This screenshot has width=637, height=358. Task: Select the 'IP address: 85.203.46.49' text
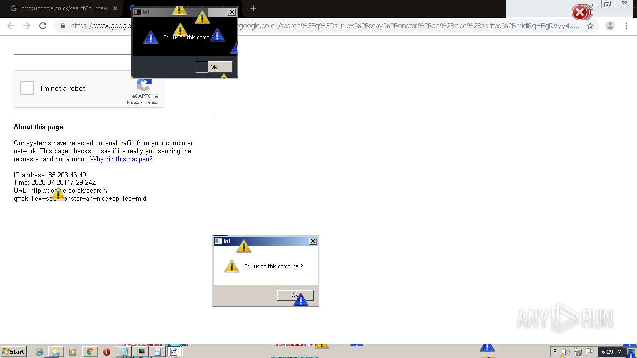tap(50, 175)
